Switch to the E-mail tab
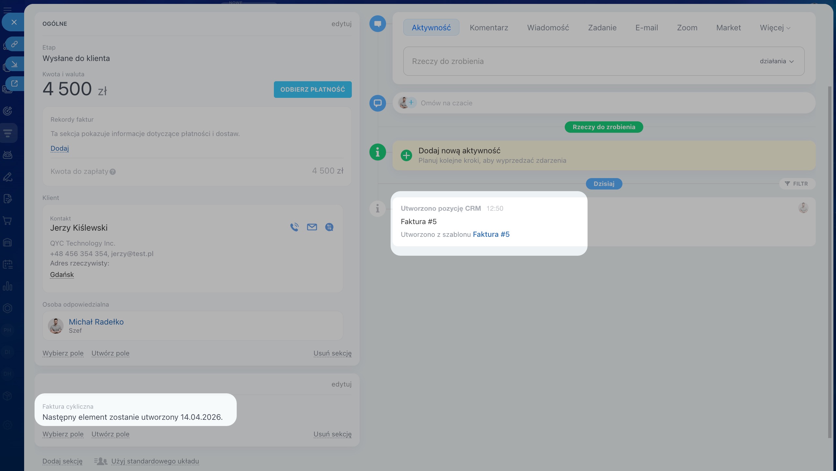The image size is (836, 471). 646,28
